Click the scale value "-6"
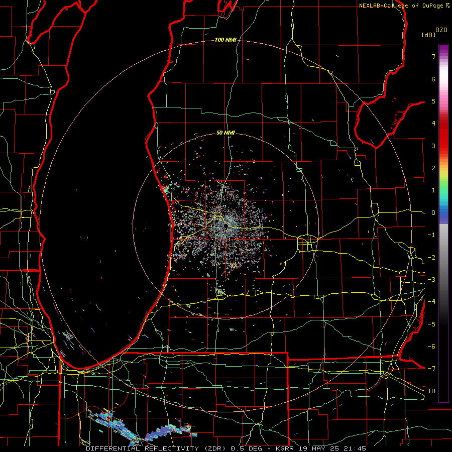This screenshot has width=452, height=452. tap(431, 347)
